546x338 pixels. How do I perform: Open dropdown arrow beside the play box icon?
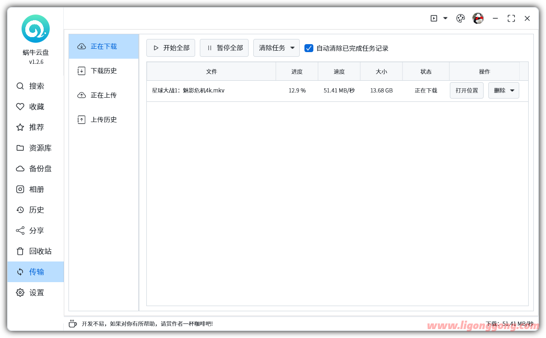[x=445, y=18]
